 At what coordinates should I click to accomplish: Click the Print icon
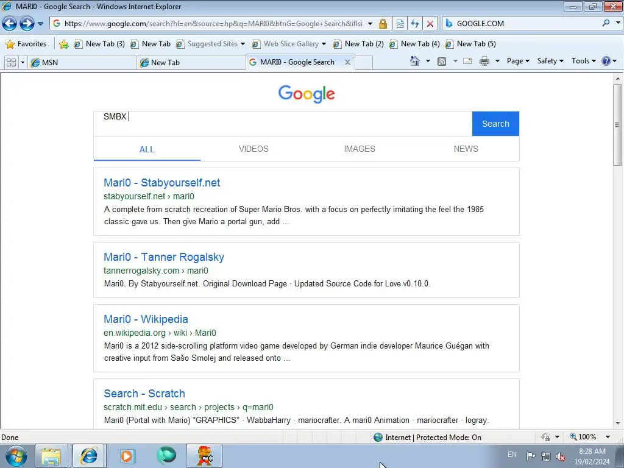click(484, 61)
